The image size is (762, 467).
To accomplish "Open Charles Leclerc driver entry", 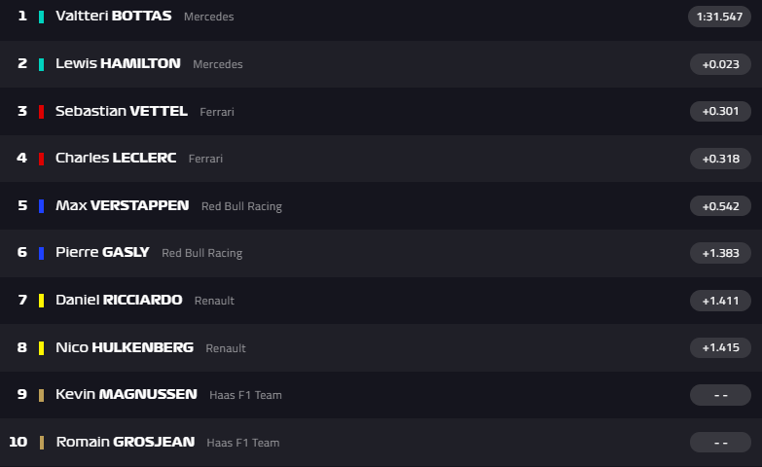I will click(x=116, y=158).
